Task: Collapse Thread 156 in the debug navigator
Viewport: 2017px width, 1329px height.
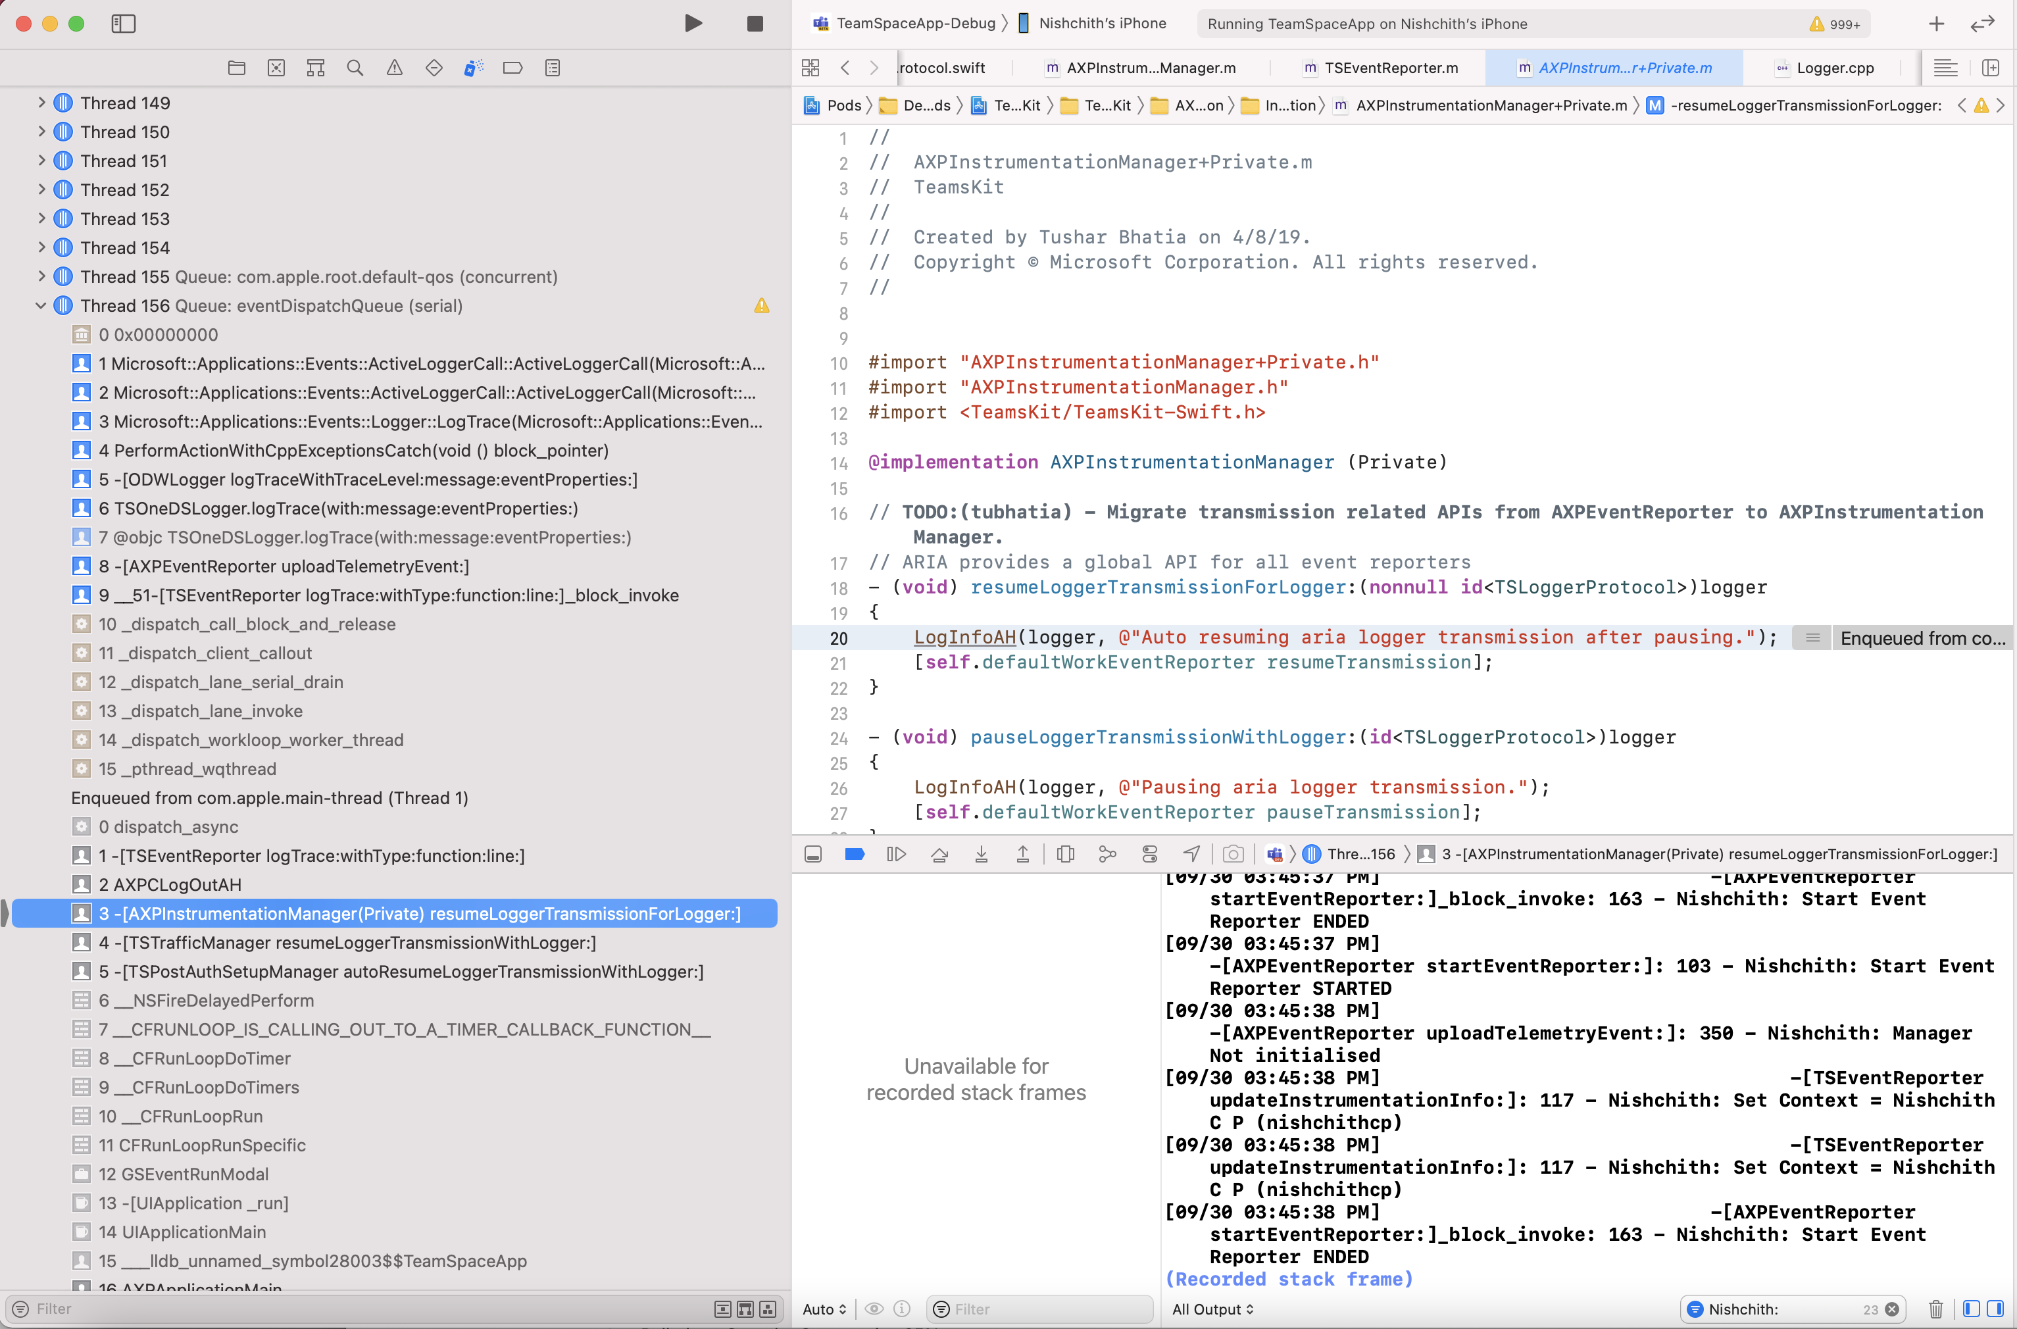Action: tap(40, 305)
